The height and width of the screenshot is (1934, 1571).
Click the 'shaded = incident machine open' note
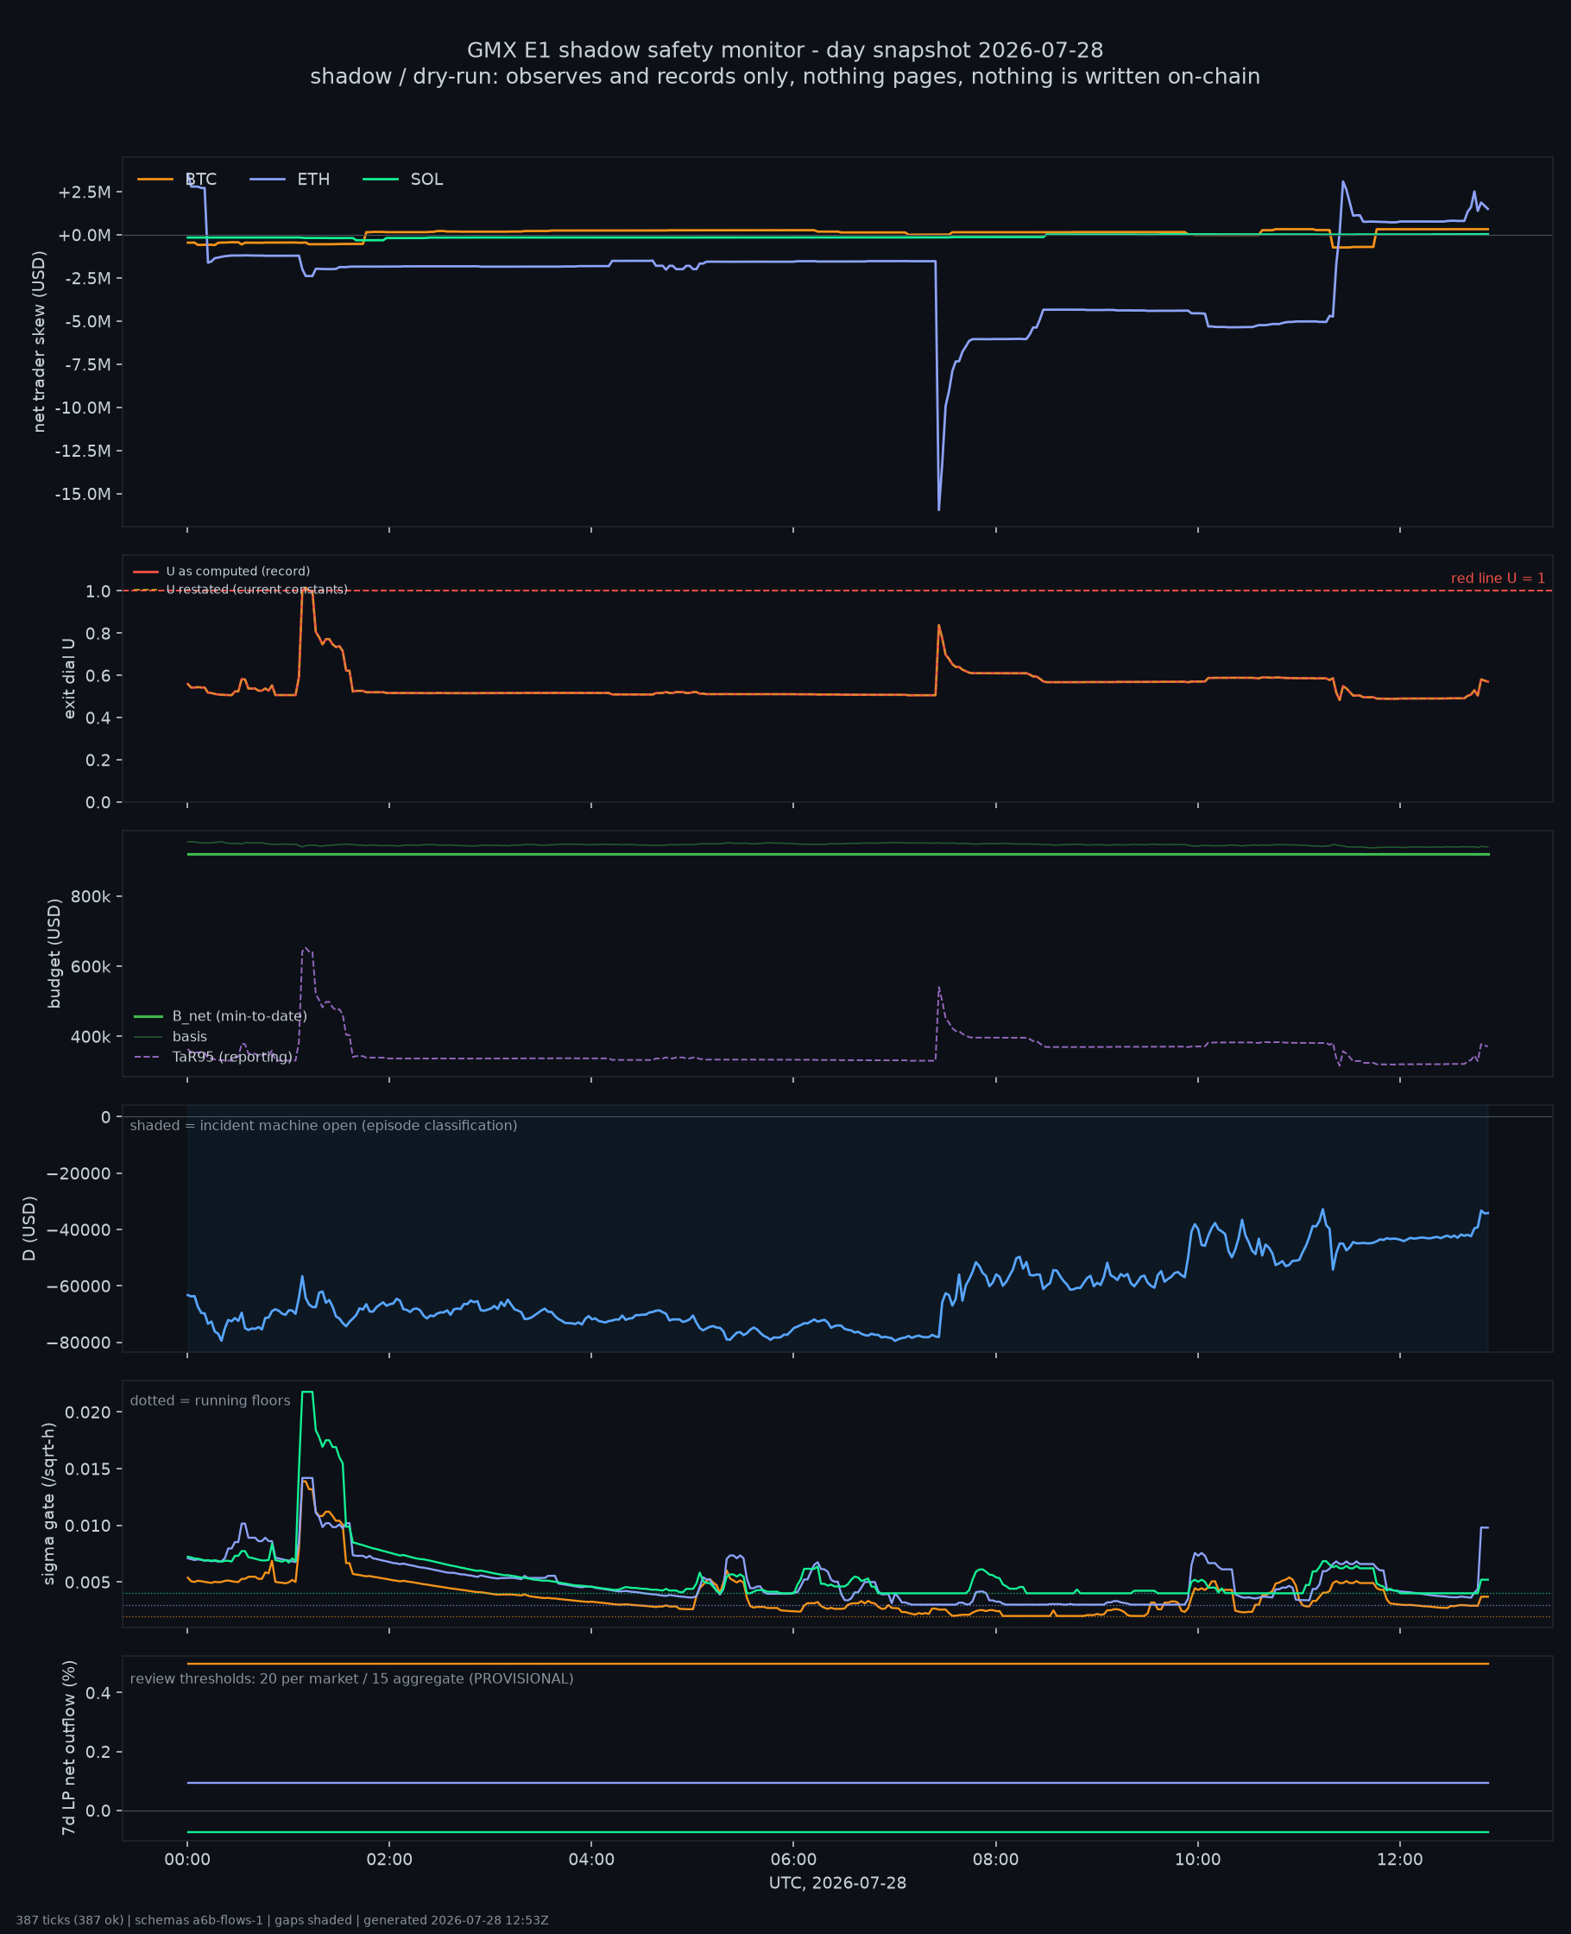(x=323, y=1125)
